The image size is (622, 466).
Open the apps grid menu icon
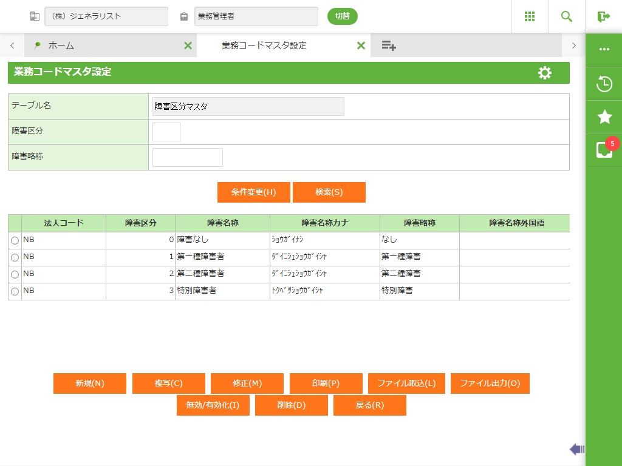530,16
